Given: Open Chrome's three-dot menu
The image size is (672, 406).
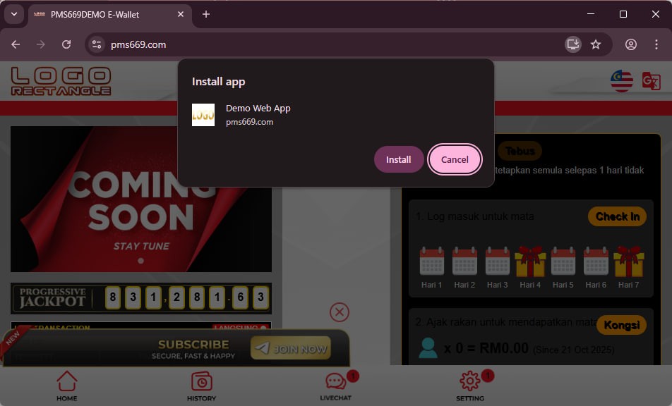Looking at the screenshot, I should (657, 44).
